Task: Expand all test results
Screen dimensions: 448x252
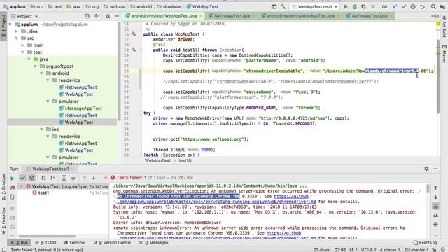Action: coord(64,178)
